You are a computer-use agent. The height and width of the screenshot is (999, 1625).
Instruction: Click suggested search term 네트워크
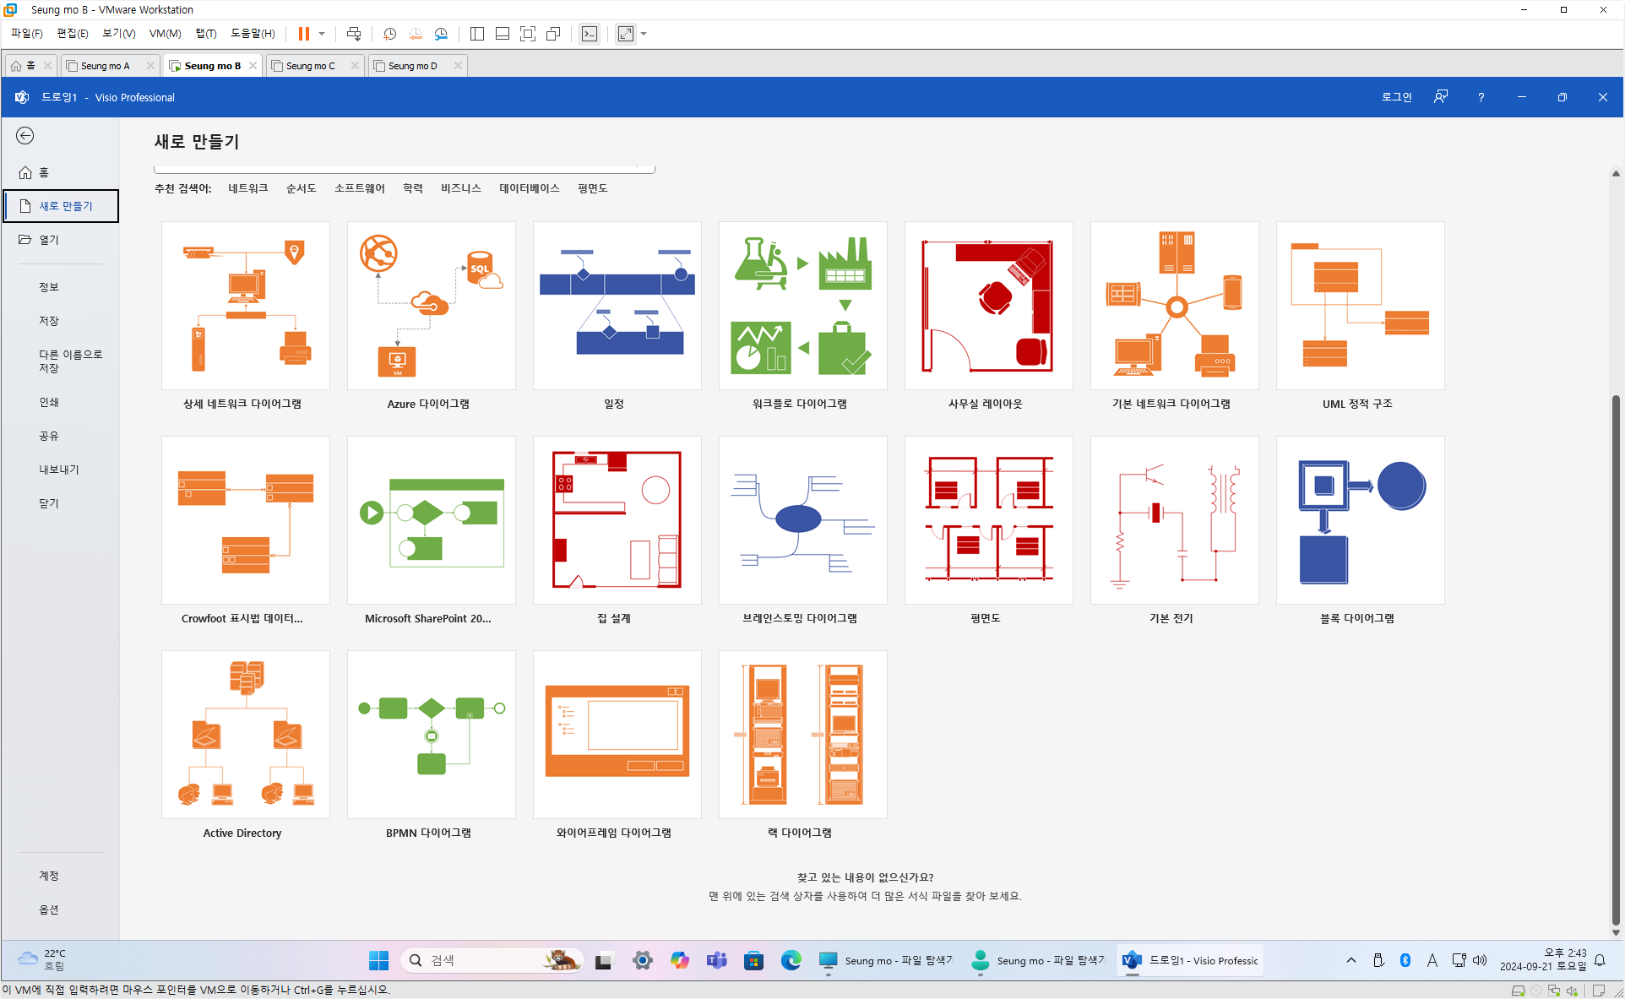coord(248,188)
